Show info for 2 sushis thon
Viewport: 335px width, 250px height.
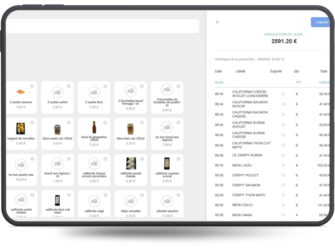click(x=105, y=86)
